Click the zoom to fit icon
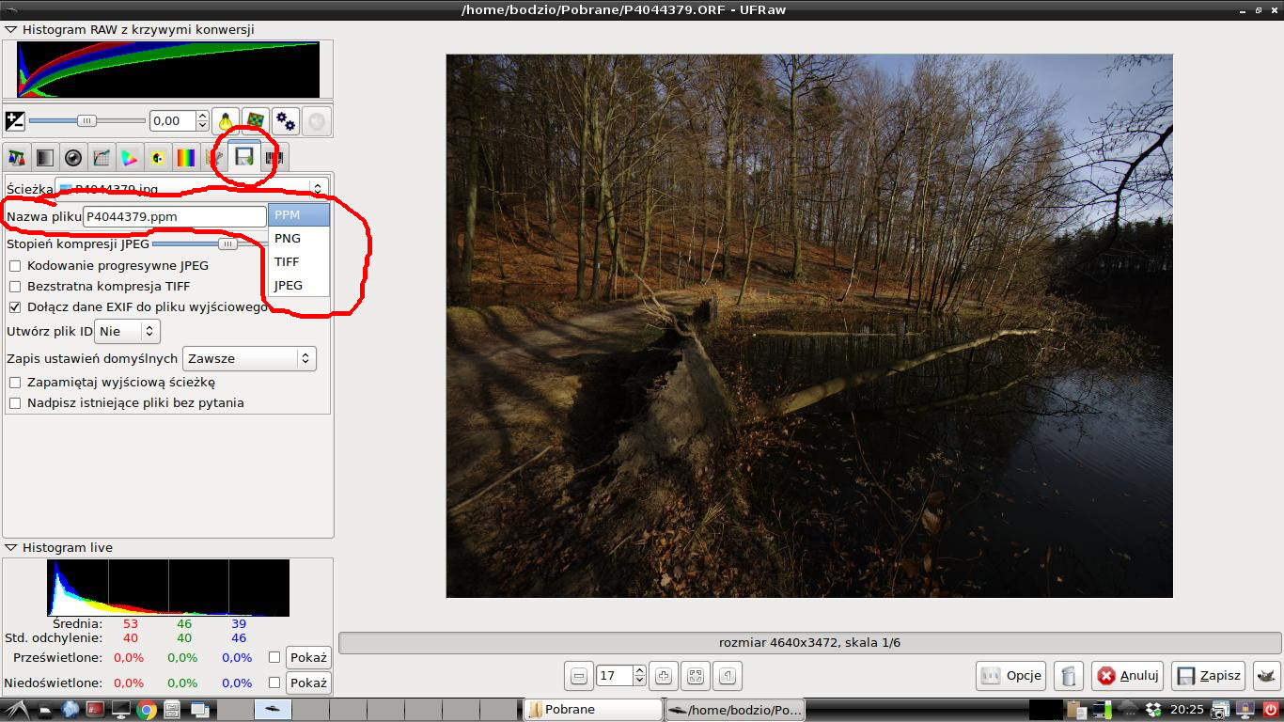Image resolution: width=1284 pixels, height=722 pixels. point(695,675)
